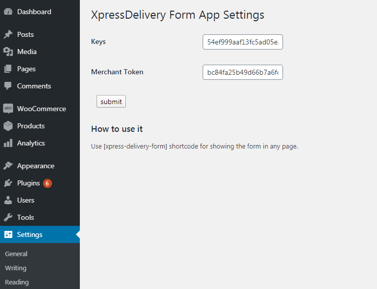Image resolution: width=377 pixels, height=289 pixels.
Task: Click the Media camera-and-music icon
Action: [8, 52]
